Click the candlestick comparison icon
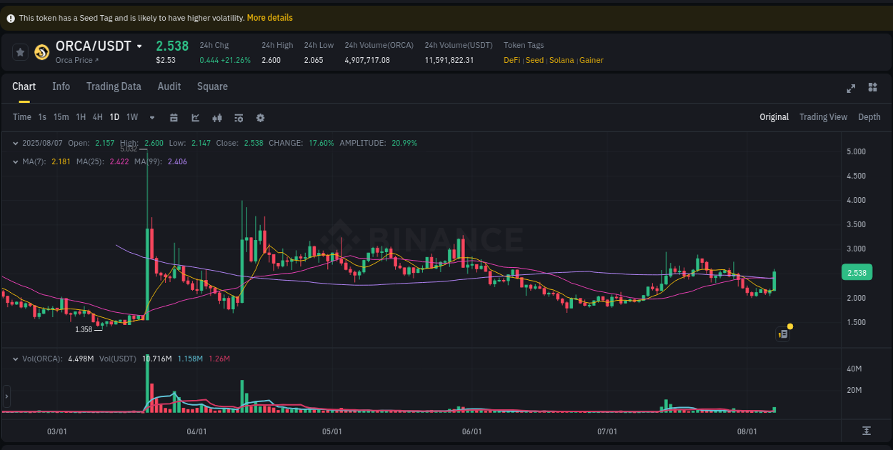This screenshot has width=893, height=450. (x=217, y=117)
